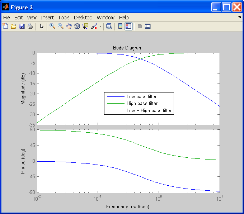The width and height of the screenshot is (244, 214).
Task: Click the Show Plot Tools icon
Action: pos(148,26)
